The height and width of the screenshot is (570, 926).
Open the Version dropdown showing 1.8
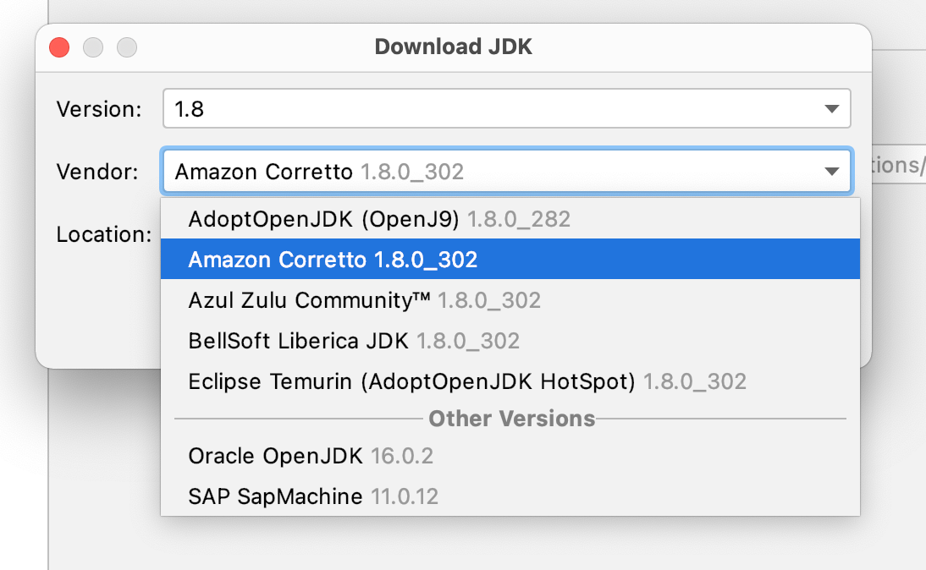(506, 108)
